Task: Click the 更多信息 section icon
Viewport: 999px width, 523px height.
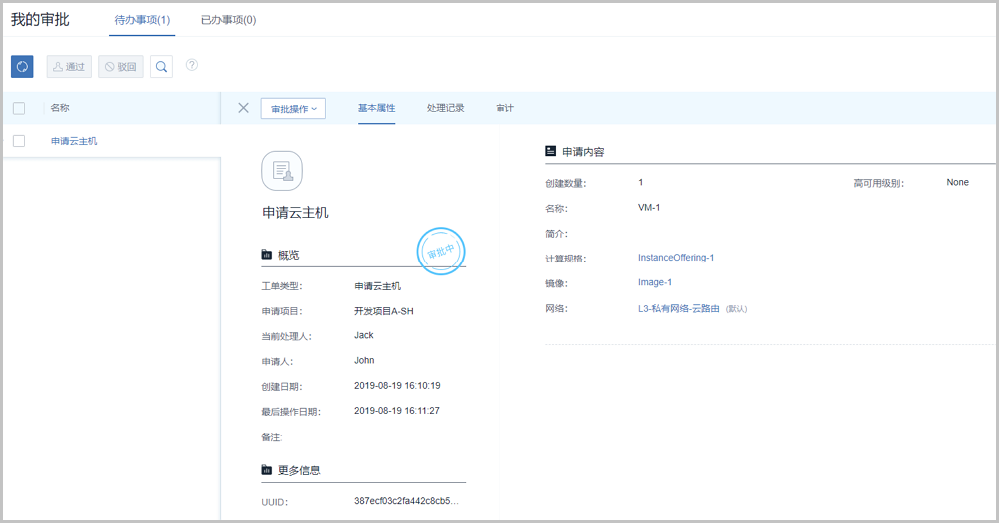Action: coord(267,470)
